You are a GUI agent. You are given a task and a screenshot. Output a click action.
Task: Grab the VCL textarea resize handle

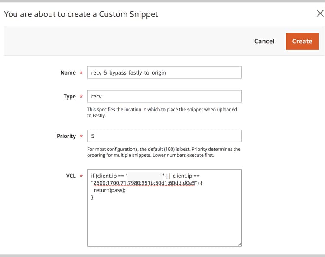pos(240,244)
